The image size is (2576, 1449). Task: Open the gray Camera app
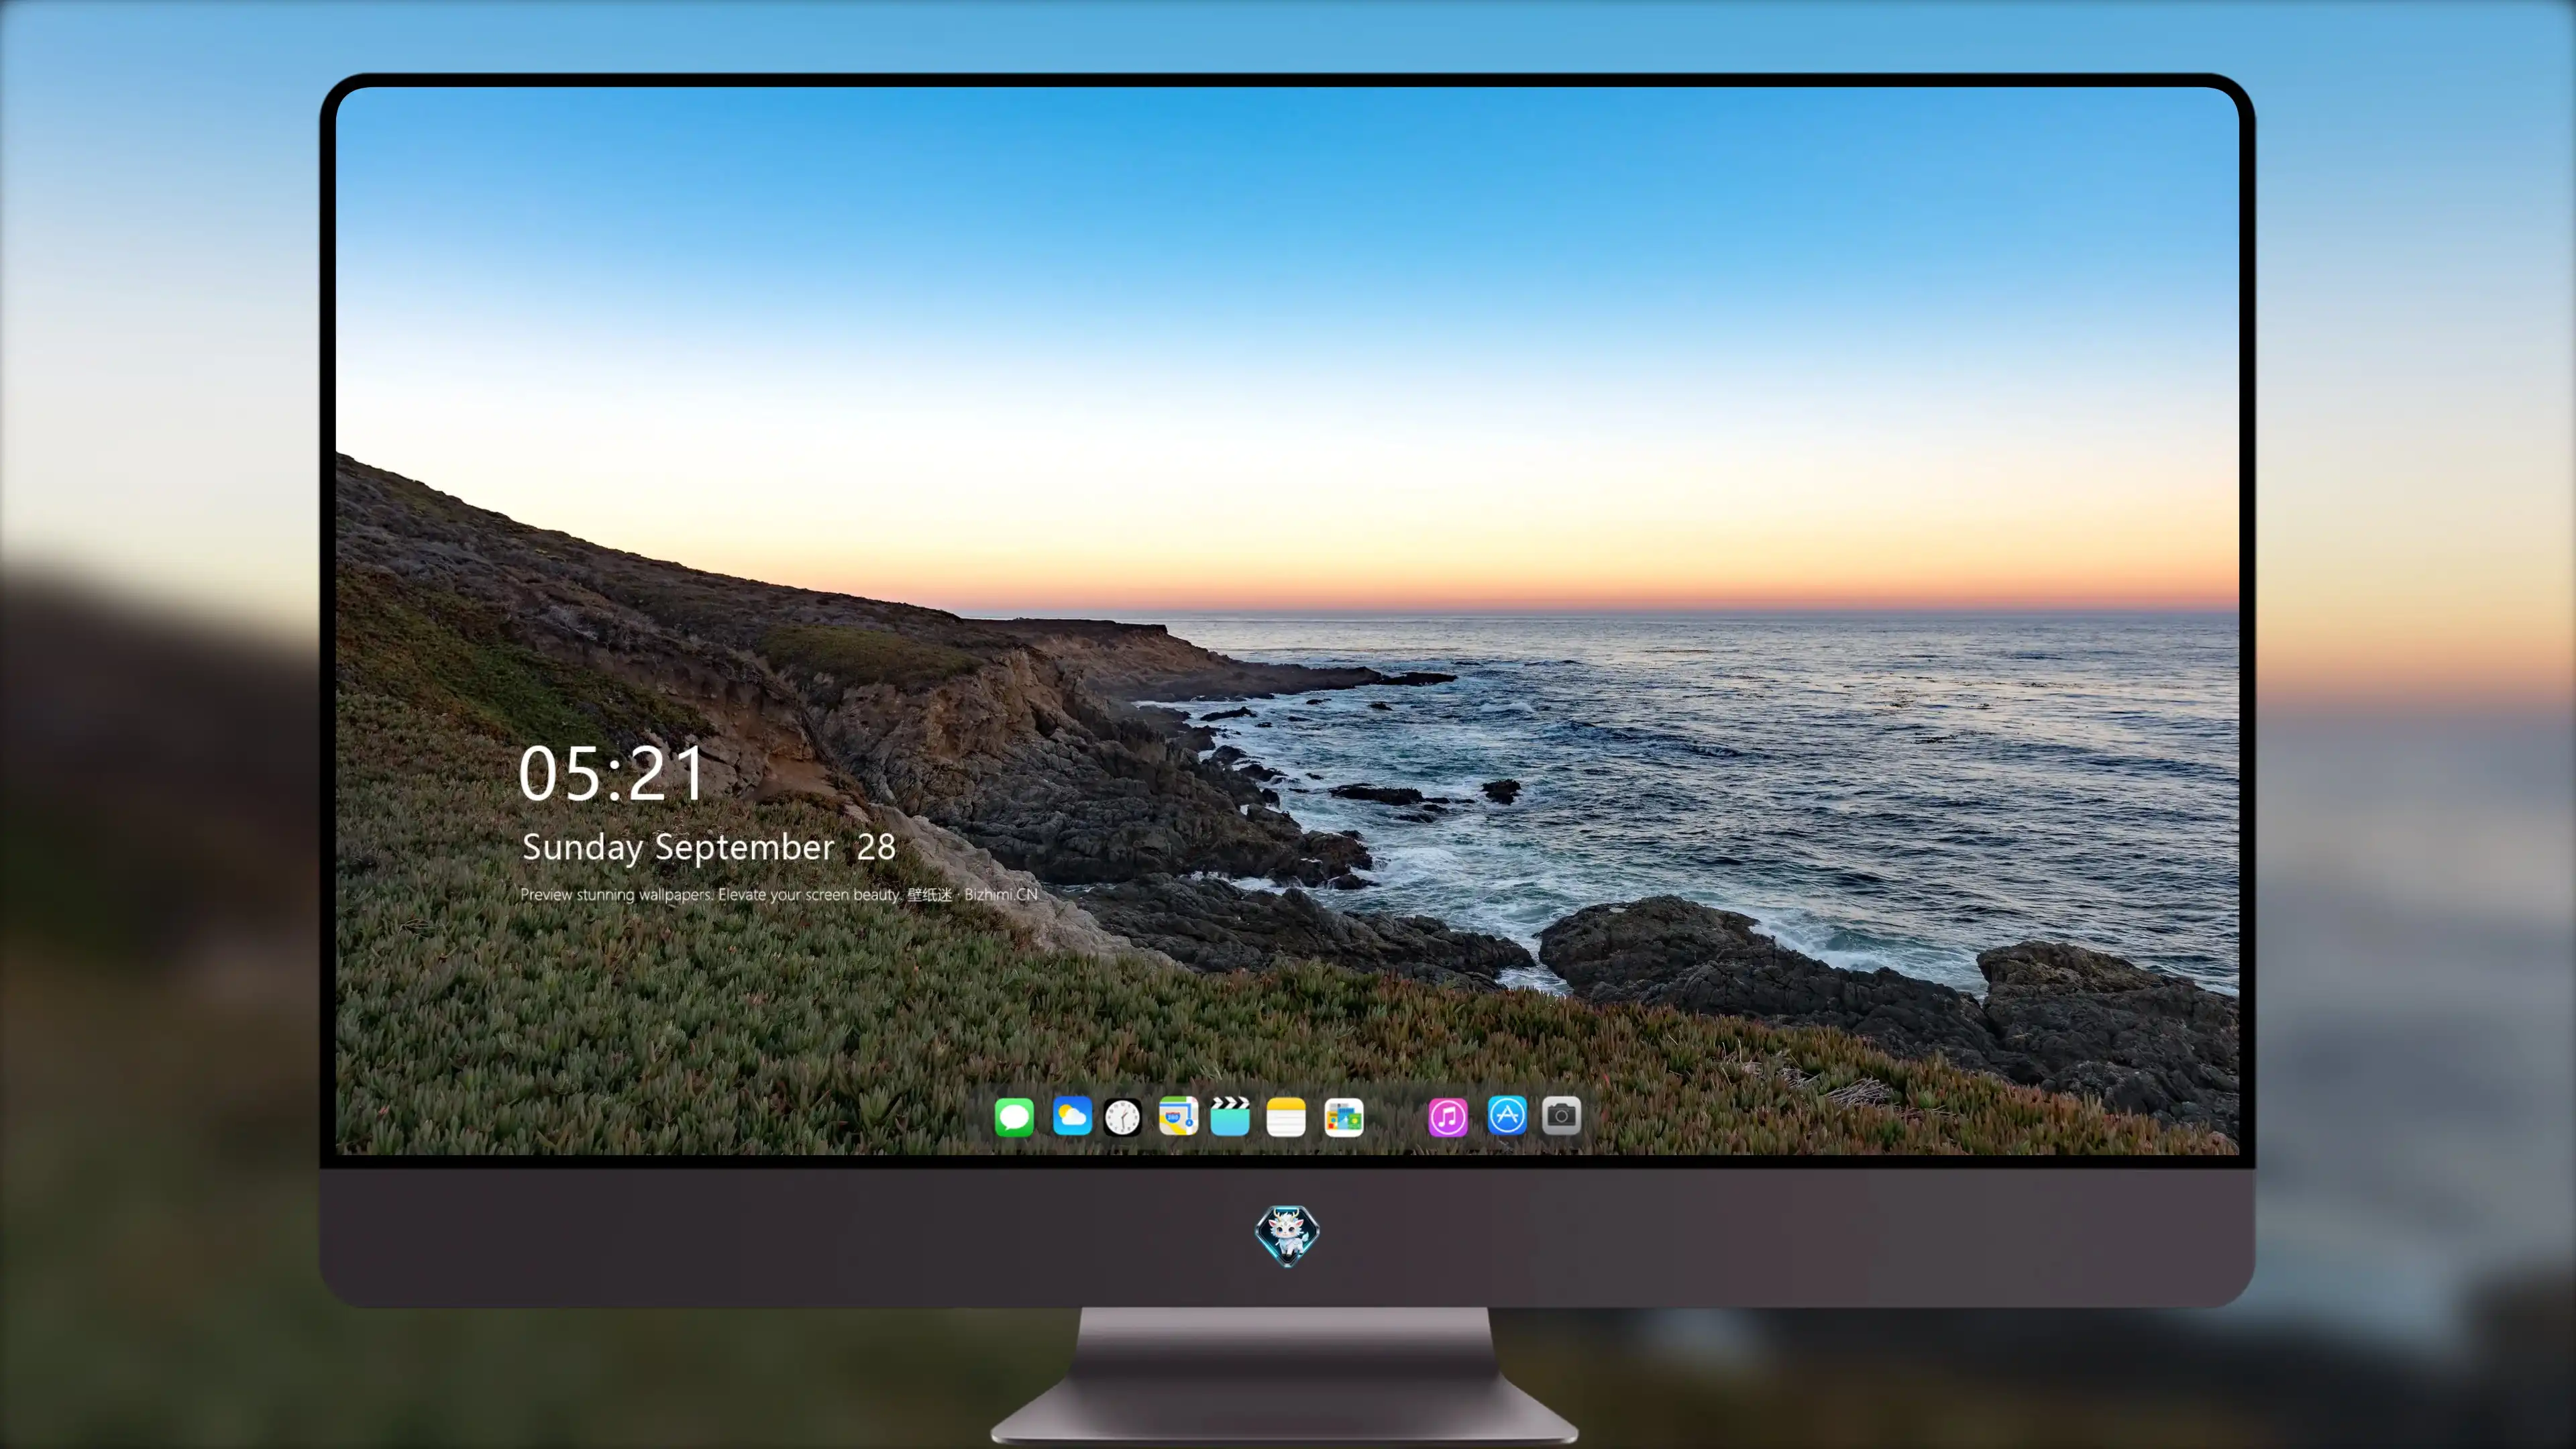point(1561,1116)
